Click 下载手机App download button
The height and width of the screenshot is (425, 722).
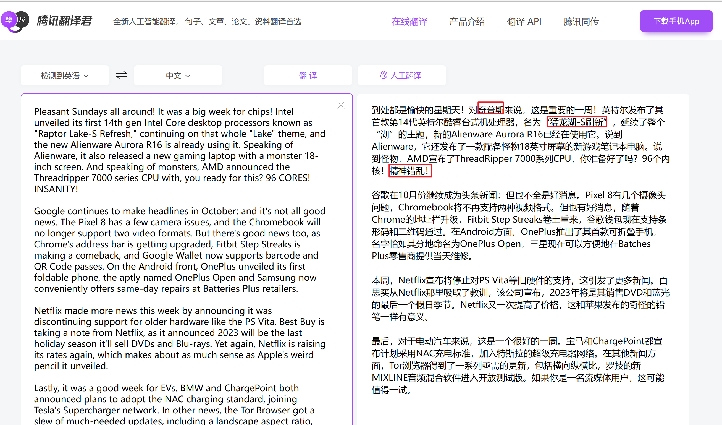[676, 21]
